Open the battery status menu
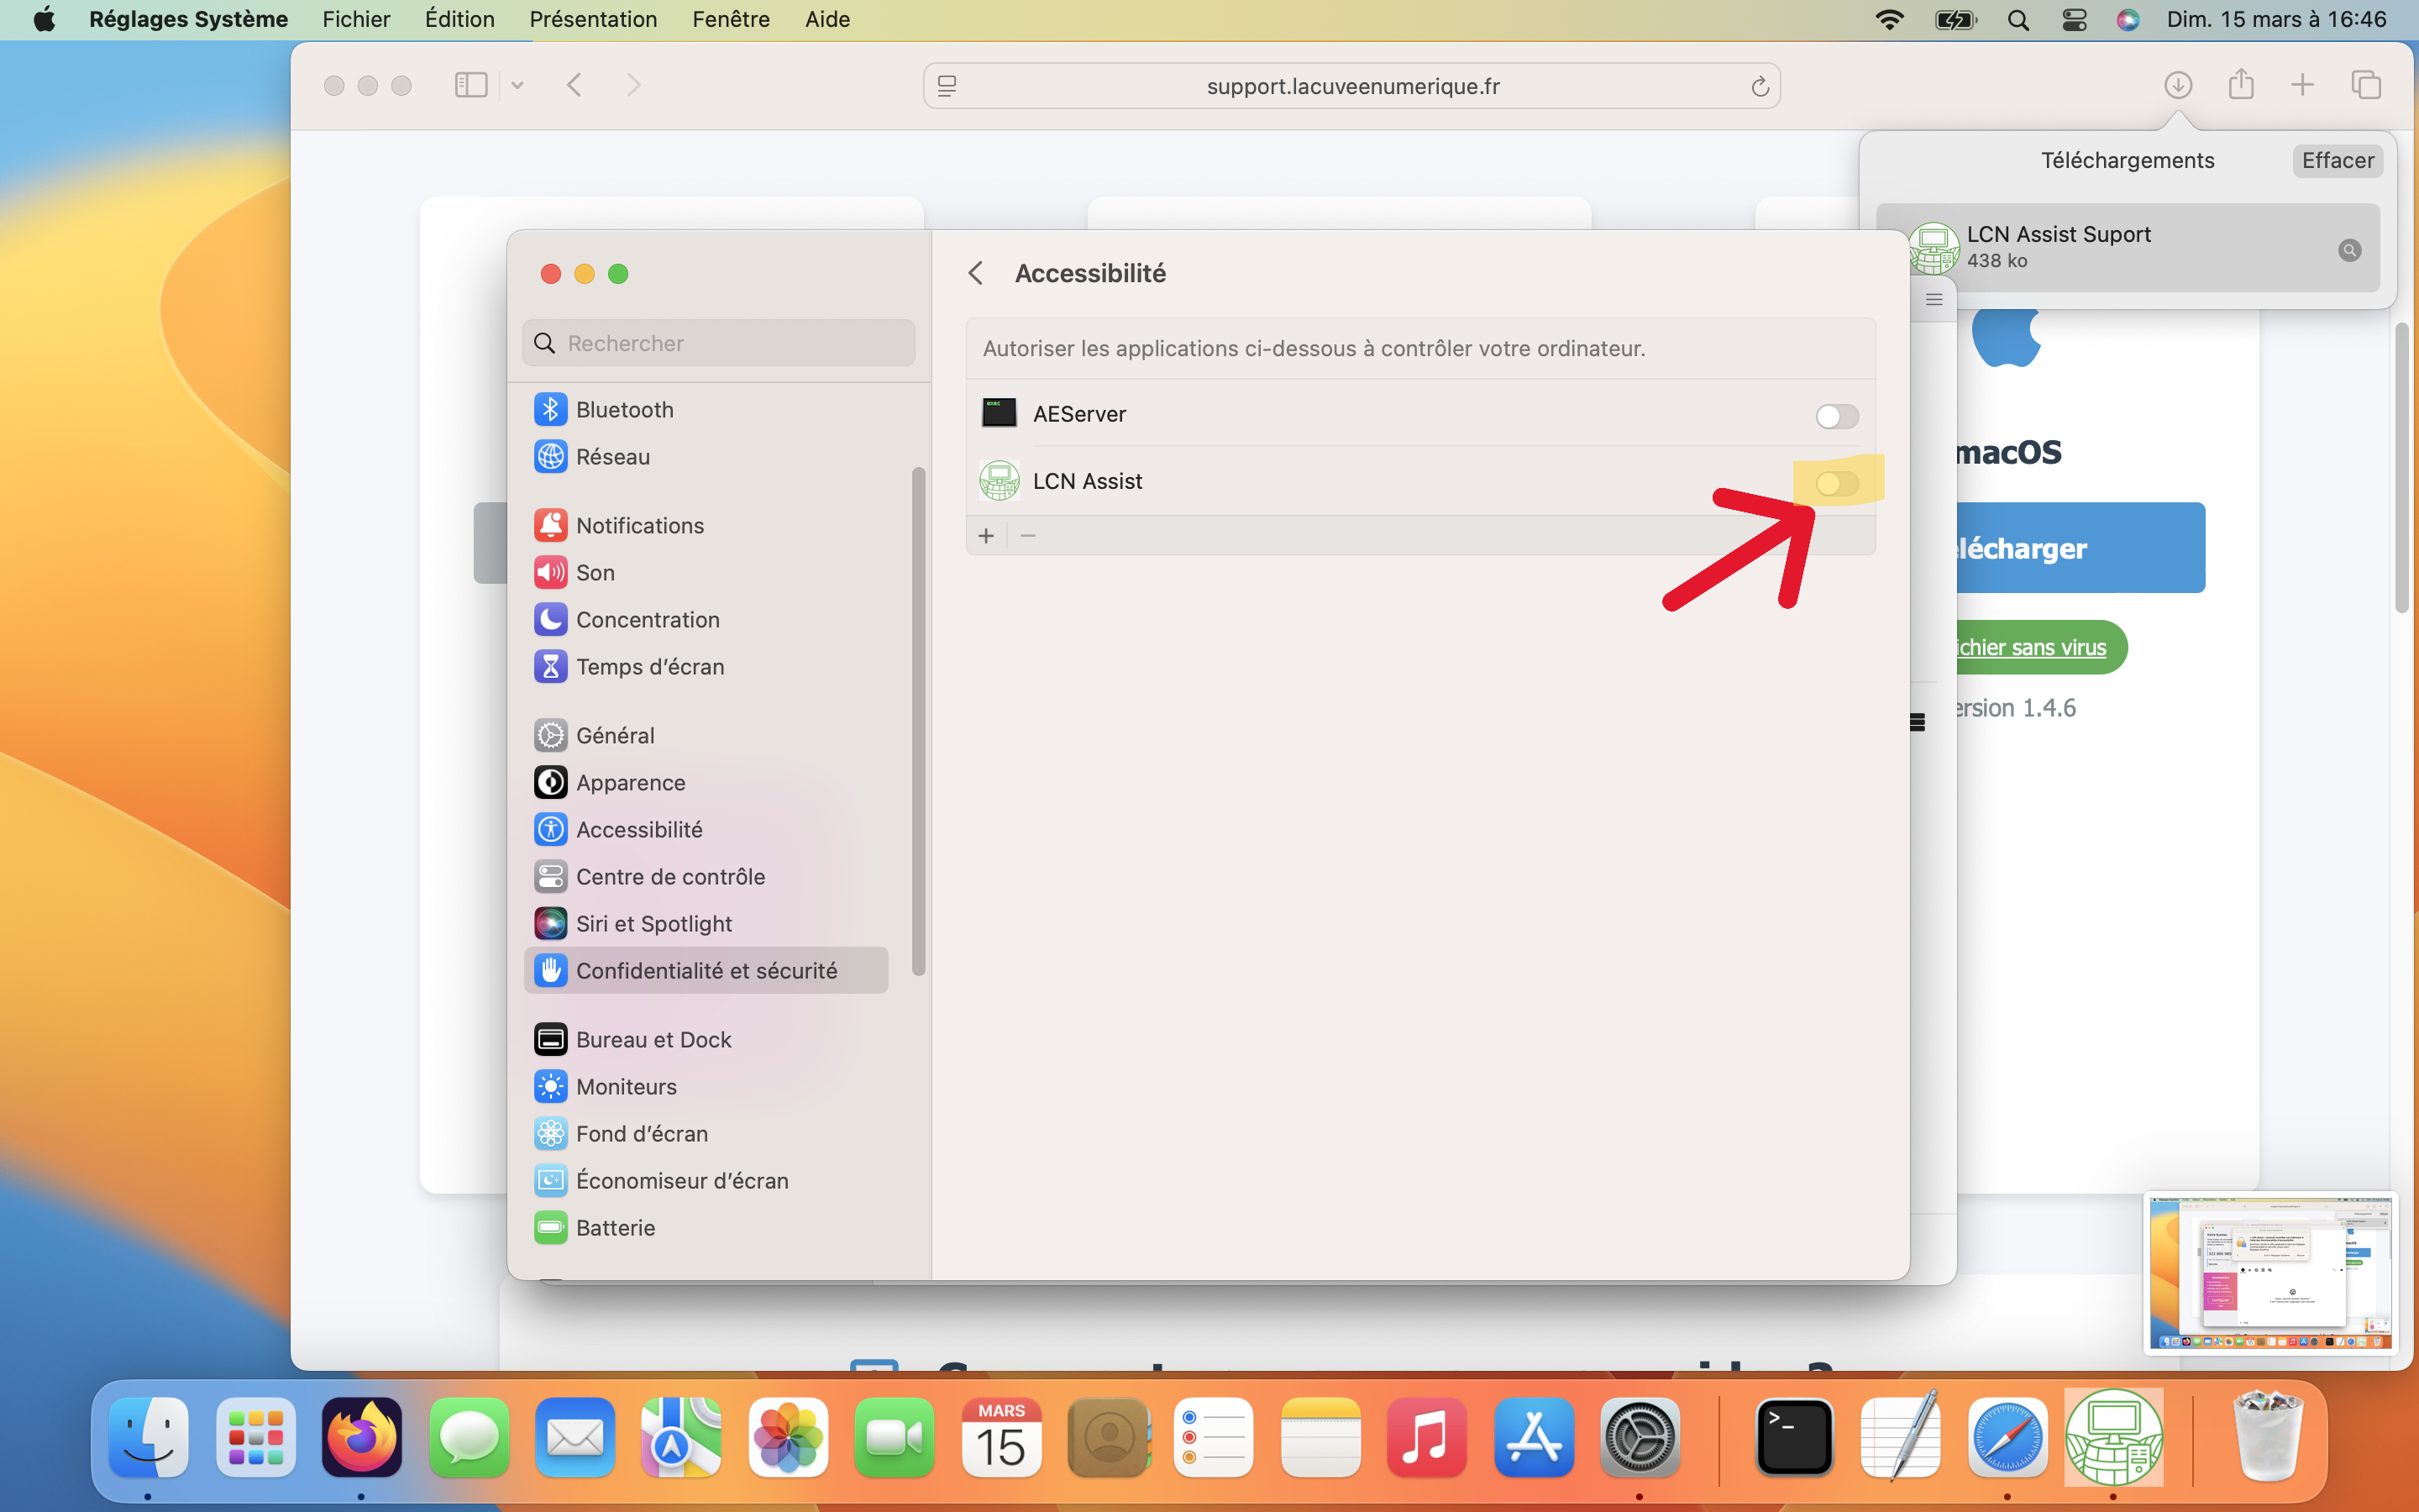This screenshot has width=2419, height=1512. pos(1955,19)
